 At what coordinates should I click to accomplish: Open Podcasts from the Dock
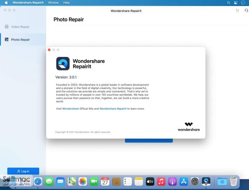pyautogui.click(x=172, y=182)
